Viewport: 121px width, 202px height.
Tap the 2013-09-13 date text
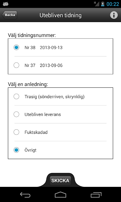51,48
